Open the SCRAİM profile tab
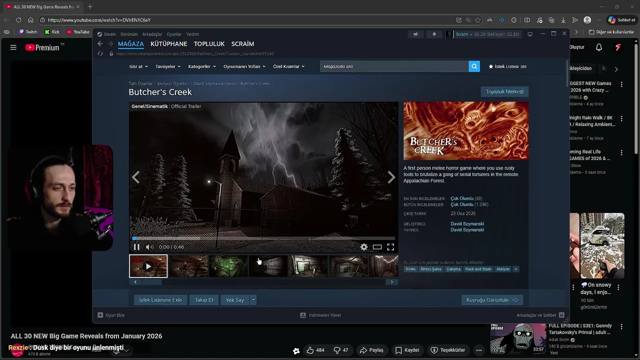 tap(242, 44)
